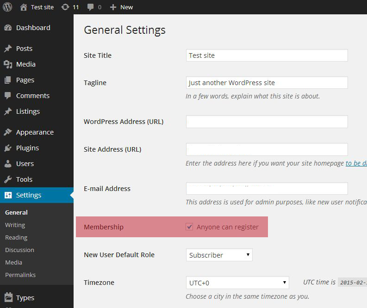The height and width of the screenshot is (308, 367).
Task: Open the updates icon showing 11
Action: 65,7
